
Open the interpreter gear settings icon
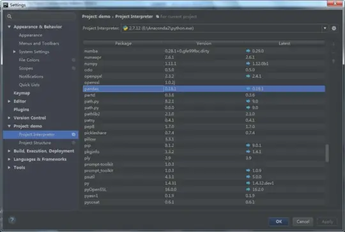[333, 28]
